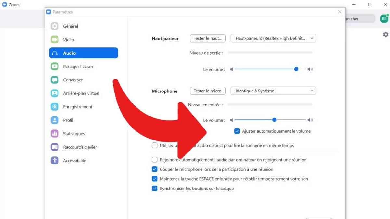The width and height of the screenshot is (390, 219).
Task: Click microphone volume high speaker icon
Action: 310,120
